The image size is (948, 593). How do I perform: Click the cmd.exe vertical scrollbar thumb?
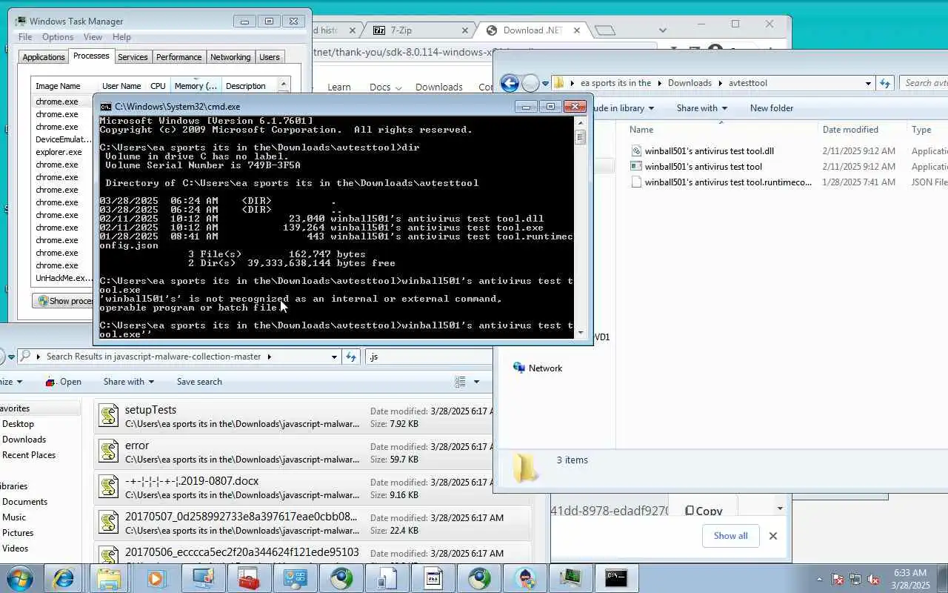580,138
